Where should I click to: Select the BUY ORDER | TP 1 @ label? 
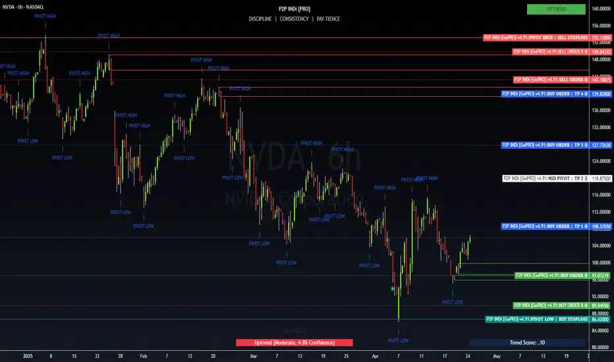click(x=545, y=226)
